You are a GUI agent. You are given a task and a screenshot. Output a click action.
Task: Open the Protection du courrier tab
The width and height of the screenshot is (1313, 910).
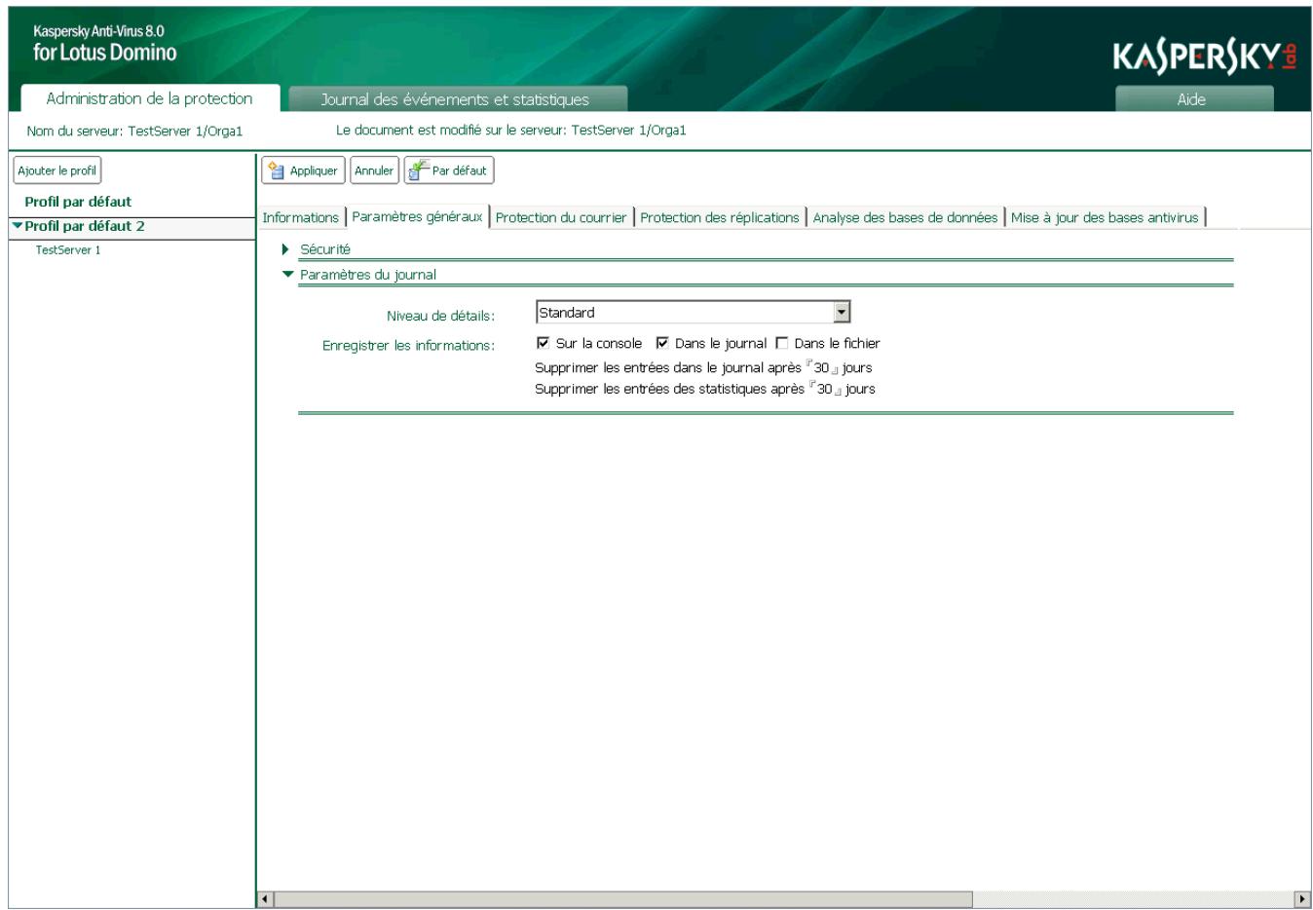tap(561, 217)
